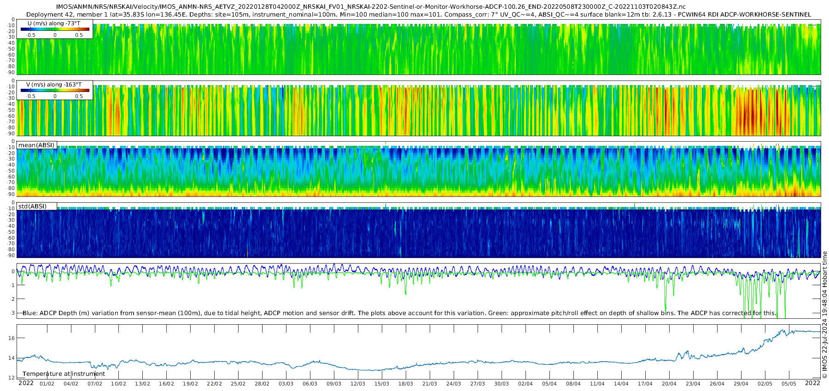The image size is (829, 391).
Task: Click the blue/green depth variation caption
Action: coord(399,313)
